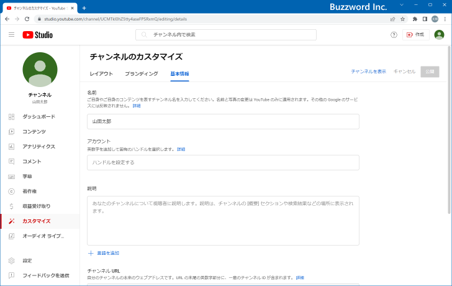Open the tab search chevron in title bar
This screenshot has width=452, height=286.
[x=402, y=5]
